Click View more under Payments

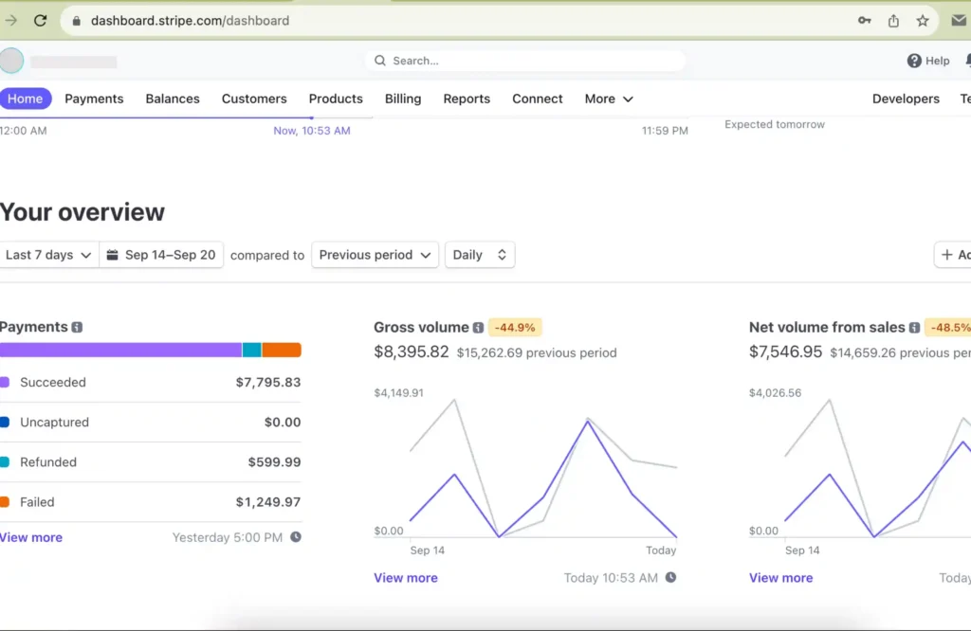[x=31, y=537]
